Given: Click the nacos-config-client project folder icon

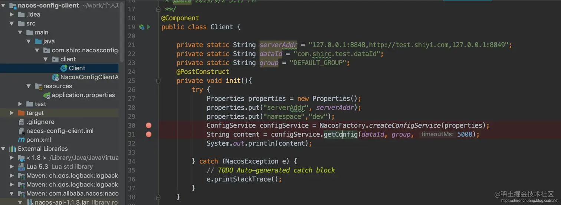Looking at the screenshot, I should click(12, 6).
